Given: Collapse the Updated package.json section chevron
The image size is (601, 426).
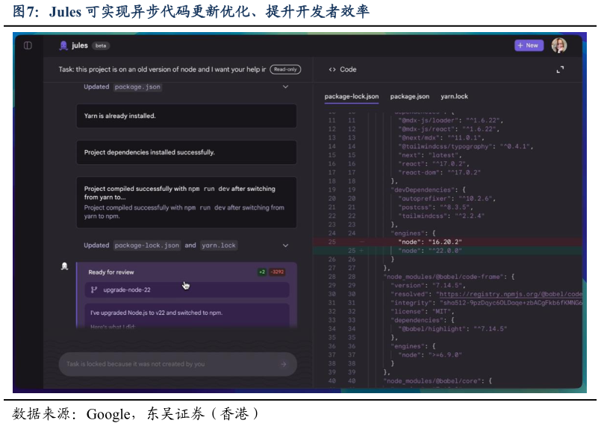Looking at the screenshot, I should (x=285, y=87).
